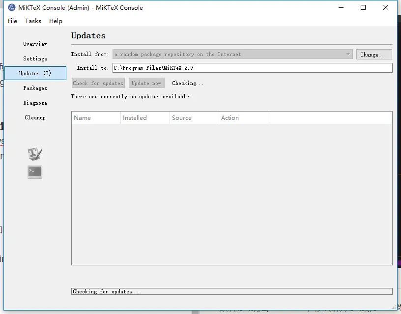Close the MiKTeX Console window
The height and width of the screenshot is (314, 401).
[x=386, y=8]
